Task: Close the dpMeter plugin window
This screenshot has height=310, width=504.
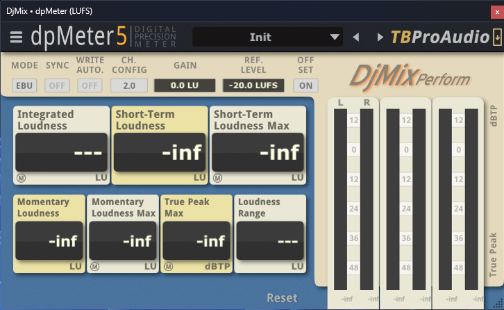Action: (x=497, y=13)
